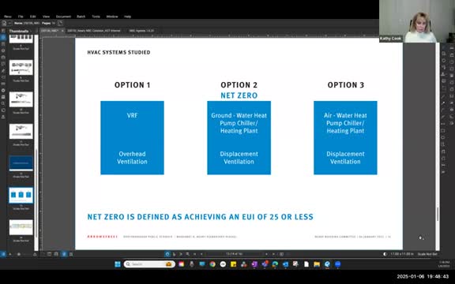The image size is (455, 284).
Task: Open Windows Start menu
Action: tap(118, 264)
